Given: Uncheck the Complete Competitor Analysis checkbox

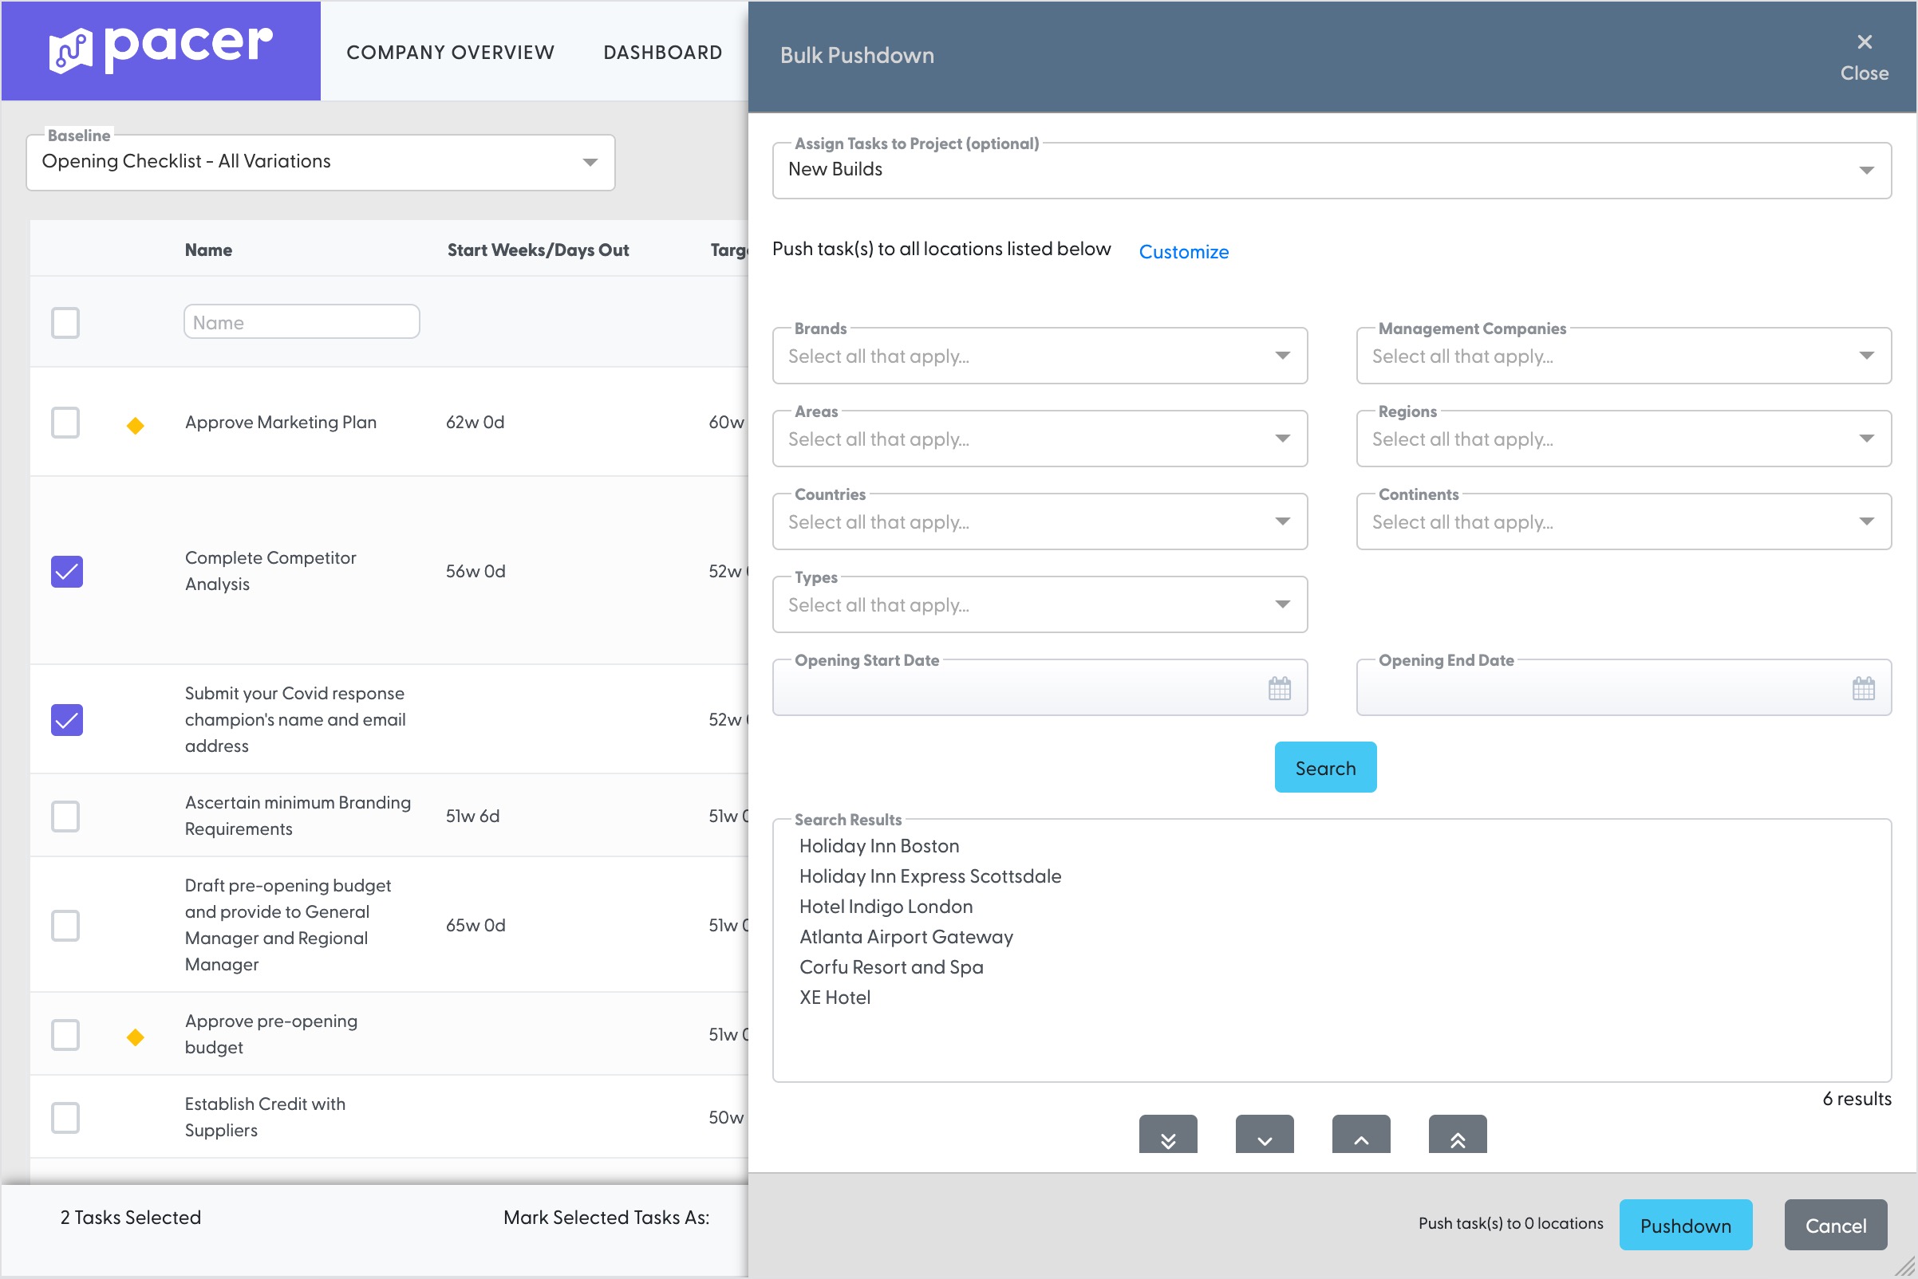Looking at the screenshot, I should pyautogui.click(x=67, y=571).
